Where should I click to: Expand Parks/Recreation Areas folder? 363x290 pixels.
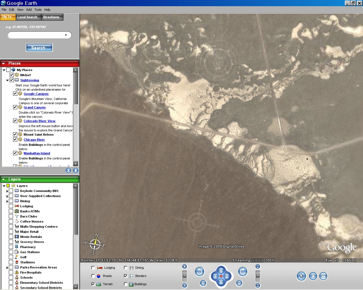[x=7, y=267]
